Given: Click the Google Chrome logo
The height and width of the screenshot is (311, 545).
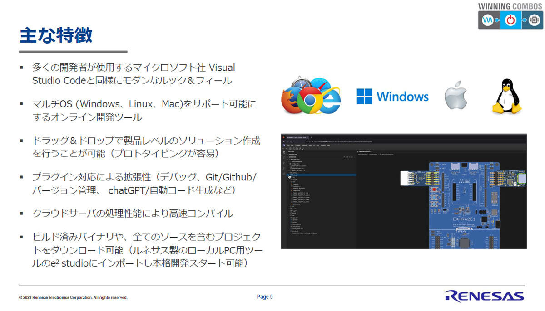Looking at the screenshot, I should [311, 101].
